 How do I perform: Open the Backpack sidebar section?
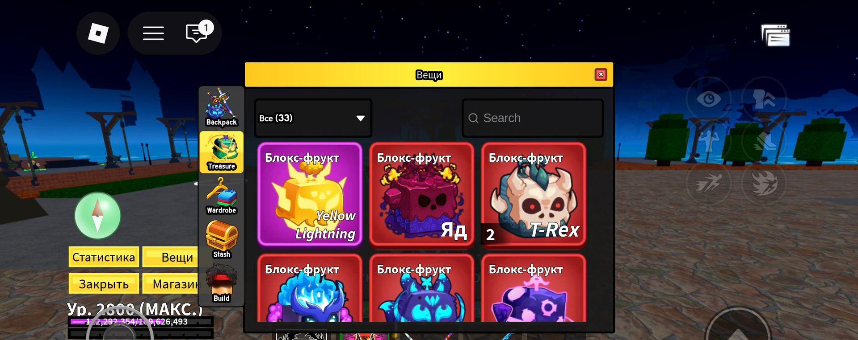(221, 107)
